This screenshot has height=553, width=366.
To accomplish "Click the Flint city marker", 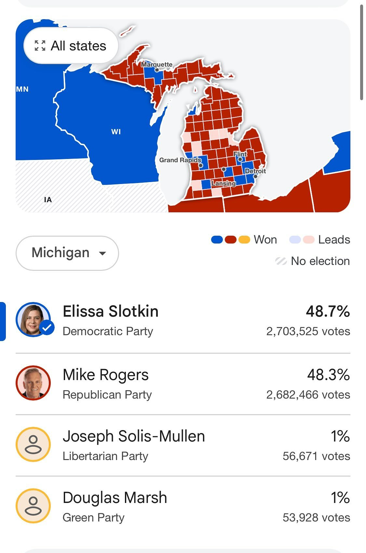I will [240, 159].
